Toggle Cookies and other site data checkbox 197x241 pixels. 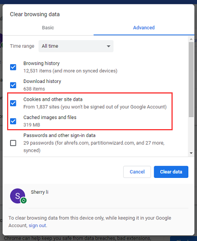[13, 103]
